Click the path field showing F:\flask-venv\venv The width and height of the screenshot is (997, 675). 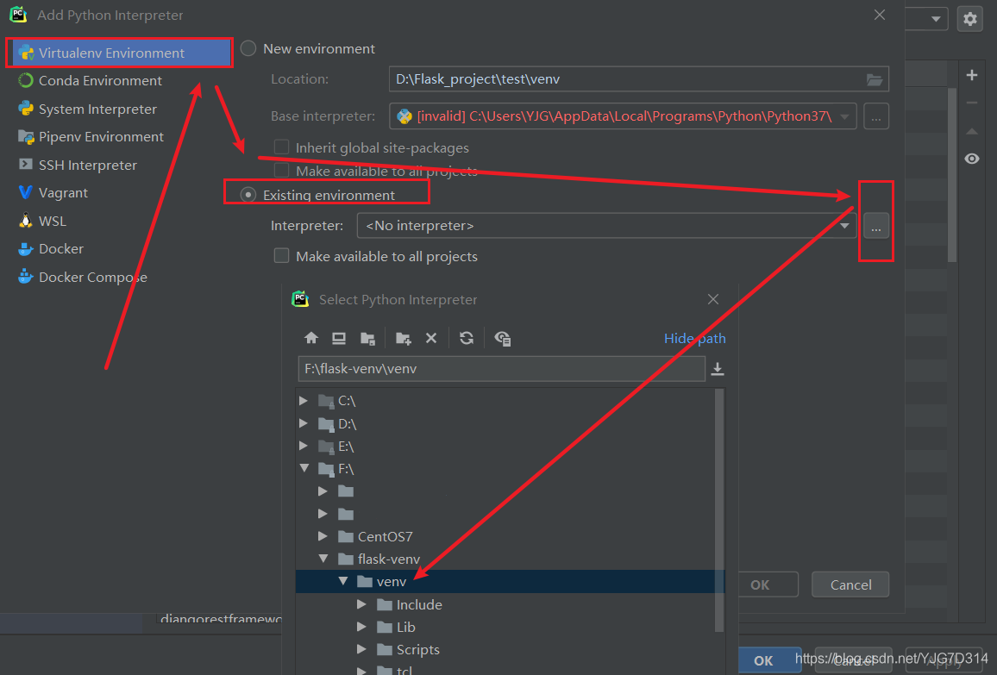[501, 369]
